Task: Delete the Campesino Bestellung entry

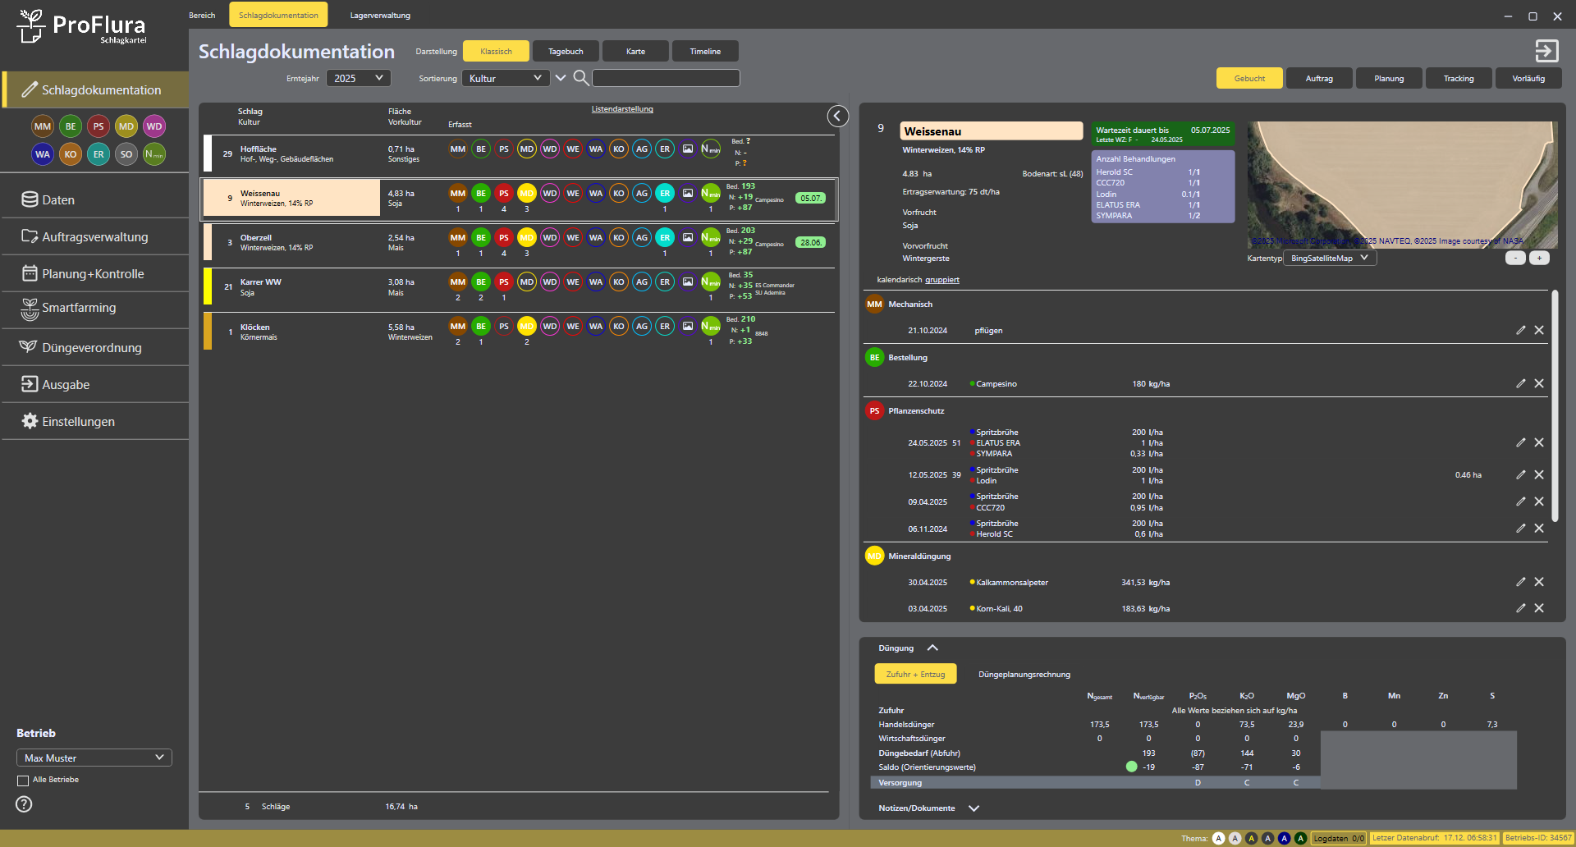Action: (1539, 383)
